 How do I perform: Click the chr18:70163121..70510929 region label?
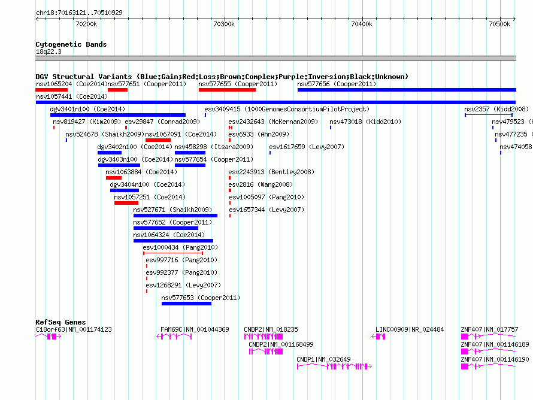[79, 13]
